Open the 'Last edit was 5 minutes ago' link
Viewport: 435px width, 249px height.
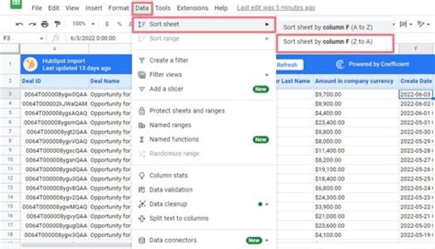pyautogui.click(x=276, y=8)
